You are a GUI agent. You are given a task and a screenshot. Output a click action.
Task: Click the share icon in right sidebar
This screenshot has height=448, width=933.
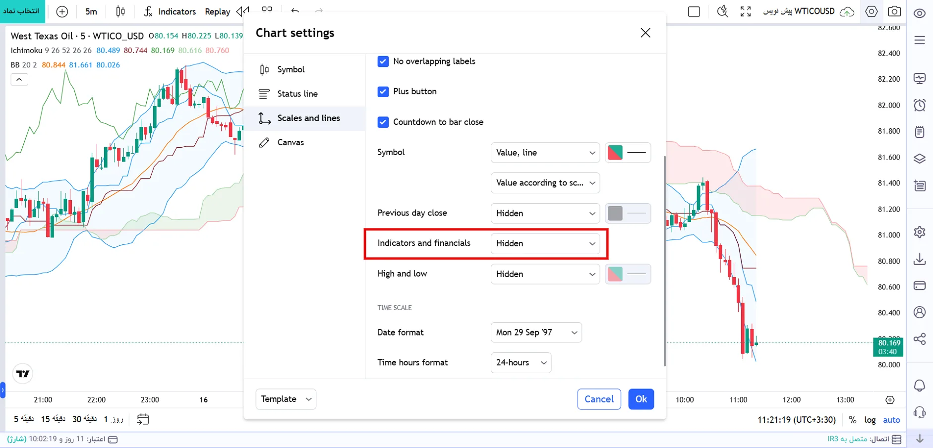click(920, 339)
